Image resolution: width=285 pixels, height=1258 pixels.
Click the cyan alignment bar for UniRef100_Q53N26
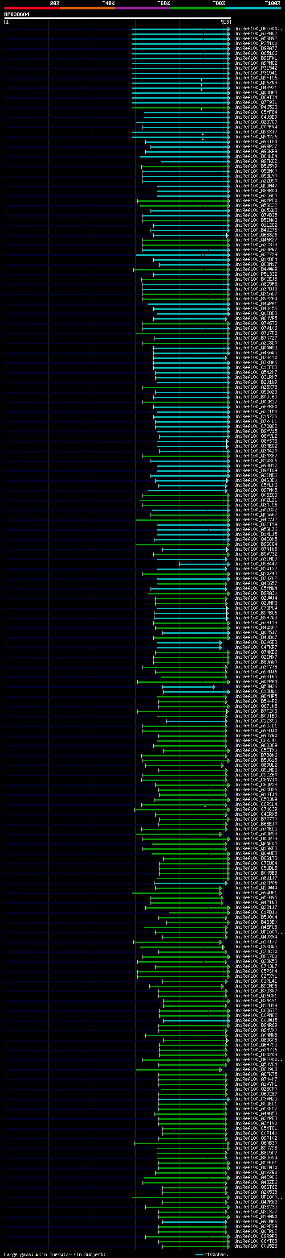188,687
